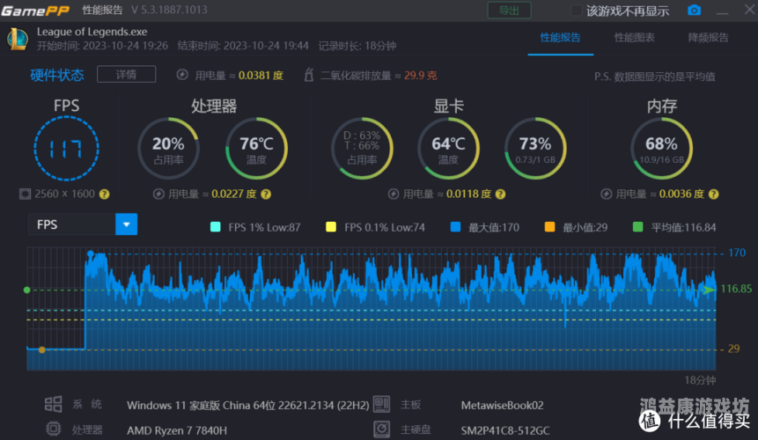Click the yellow FPS 0.1% Low legend swatch
Image resolution: width=758 pixels, height=440 pixels.
(x=331, y=227)
